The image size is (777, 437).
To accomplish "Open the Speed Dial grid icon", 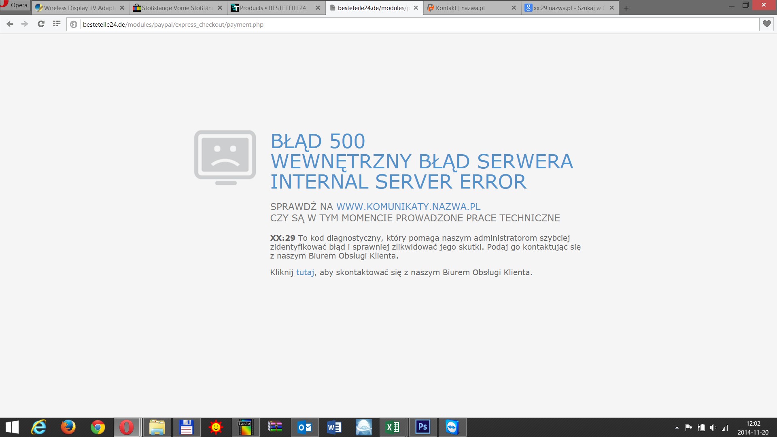I will point(57,24).
